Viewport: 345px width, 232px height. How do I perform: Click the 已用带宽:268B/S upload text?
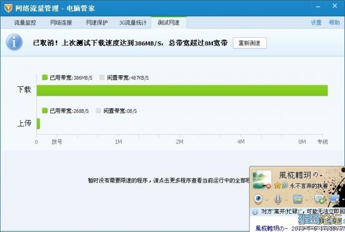[x=69, y=111]
